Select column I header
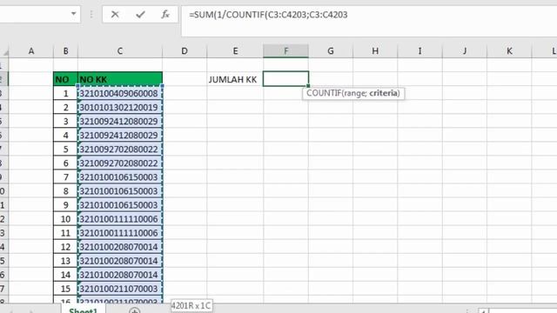This screenshot has height=313, width=557. [419, 51]
